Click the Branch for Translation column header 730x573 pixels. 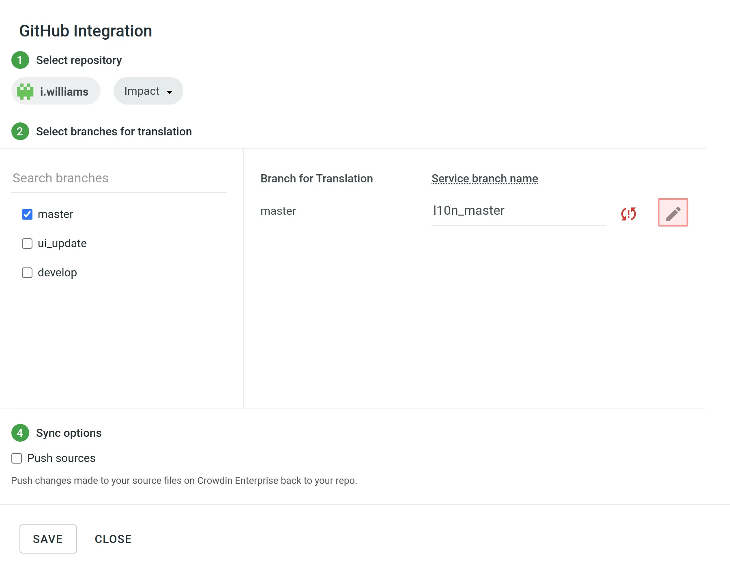click(x=317, y=178)
